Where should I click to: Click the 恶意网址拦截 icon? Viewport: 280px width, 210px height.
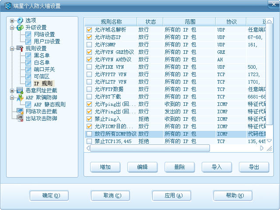pos(20,91)
